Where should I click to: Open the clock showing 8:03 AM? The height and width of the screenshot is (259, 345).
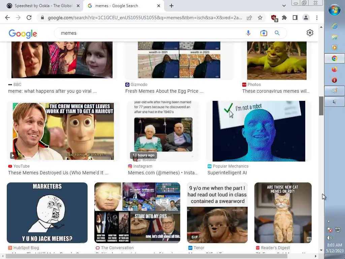click(x=335, y=248)
